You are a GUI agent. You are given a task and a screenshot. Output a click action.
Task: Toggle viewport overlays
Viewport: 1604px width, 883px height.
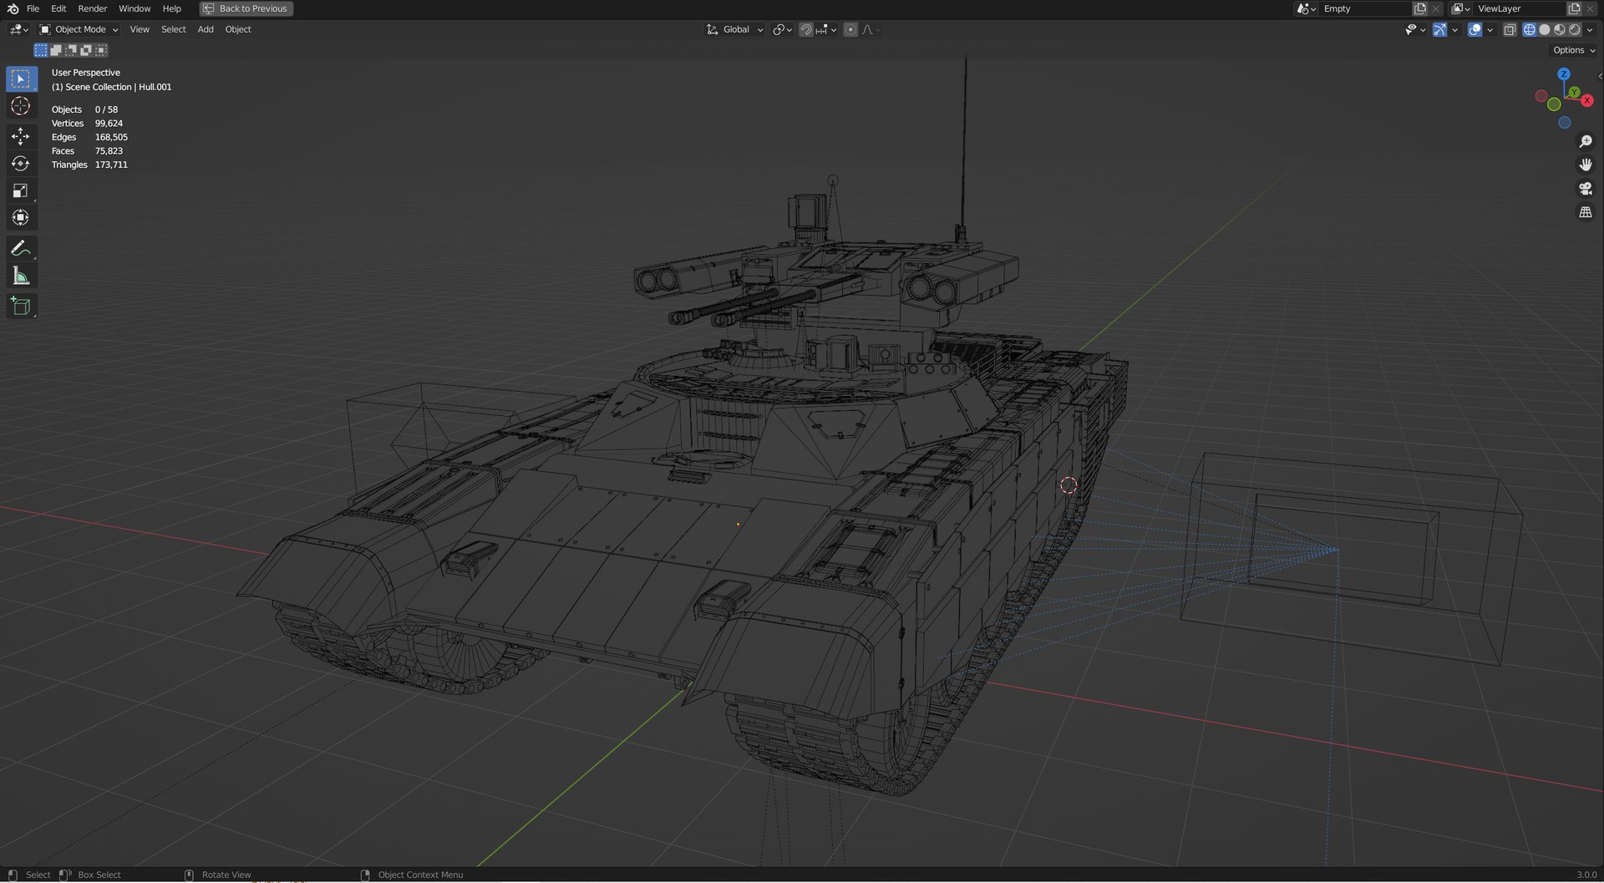click(x=1475, y=29)
